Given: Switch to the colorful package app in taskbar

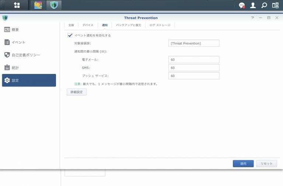Looking at the screenshot, I should 38,5.
